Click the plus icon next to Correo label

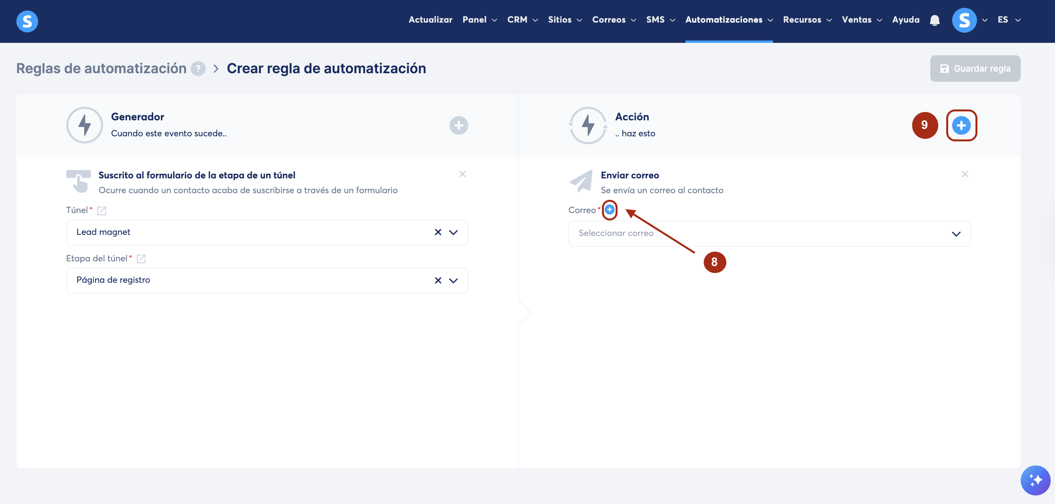pyautogui.click(x=609, y=210)
